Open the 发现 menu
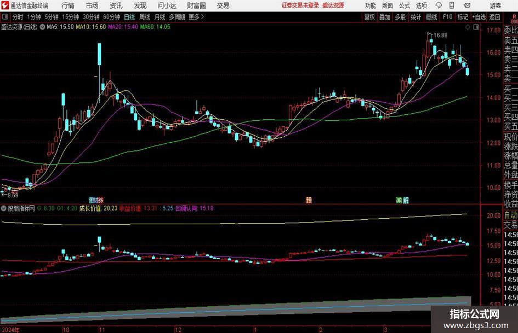 tap(140, 5)
